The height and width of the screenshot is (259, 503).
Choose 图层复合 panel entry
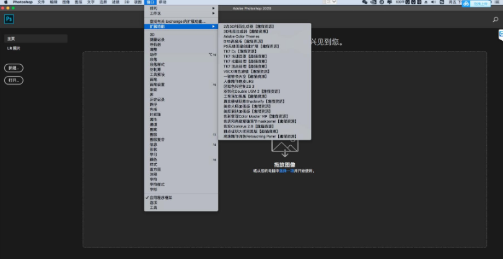tap(181, 140)
